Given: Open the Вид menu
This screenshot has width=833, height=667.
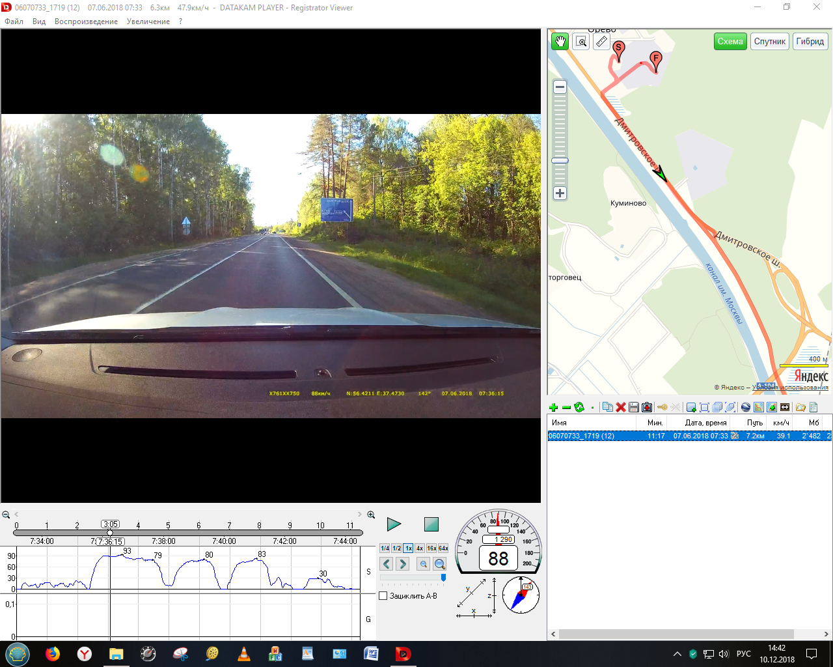Looking at the screenshot, I should [x=39, y=21].
